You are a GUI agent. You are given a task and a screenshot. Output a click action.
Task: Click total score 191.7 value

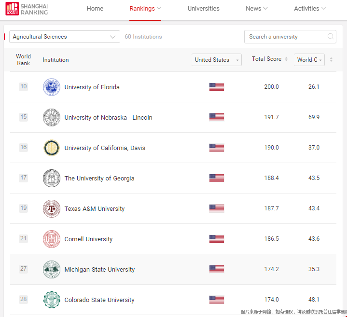point(271,117)
